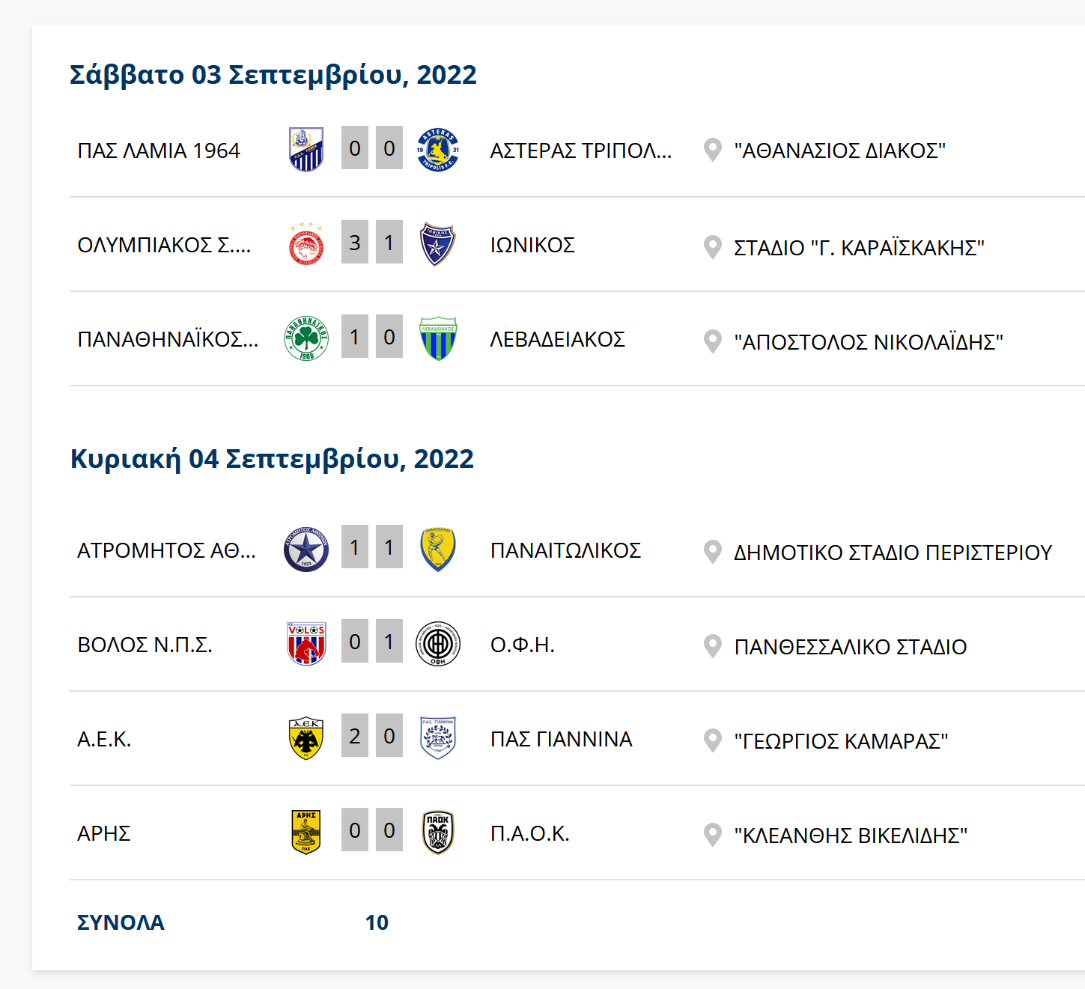This screenshot has height=989, width=1085.
Task: Open the ΟΛΥΜΠΙΑΚΟΣ Σ.... team name
Action: pyautogui.click(x=164, y=245)
